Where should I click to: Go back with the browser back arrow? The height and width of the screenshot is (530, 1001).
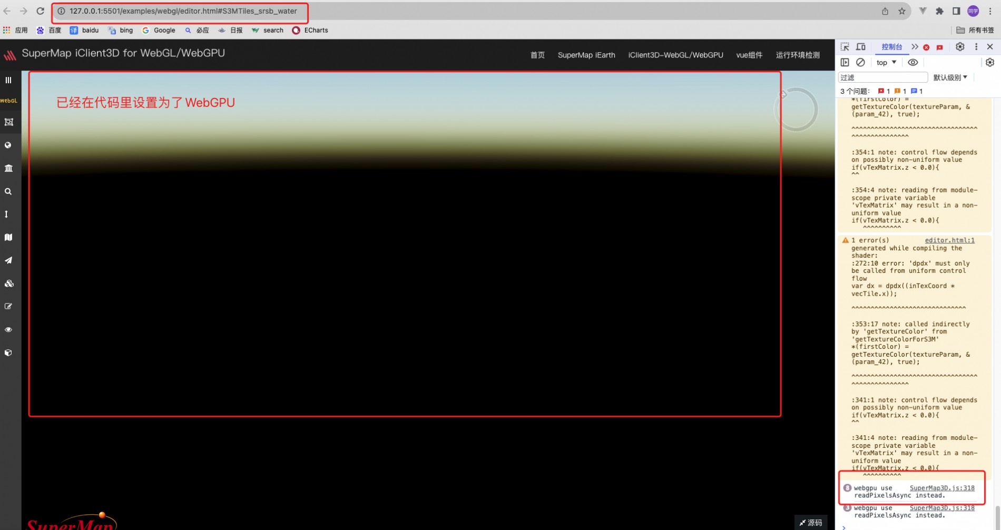point(7,11)
